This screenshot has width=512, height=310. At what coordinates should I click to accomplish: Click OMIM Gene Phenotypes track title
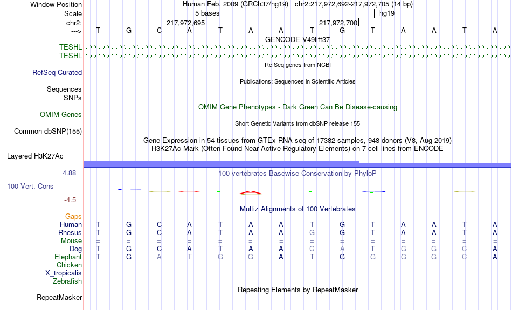tap(297, 107)
